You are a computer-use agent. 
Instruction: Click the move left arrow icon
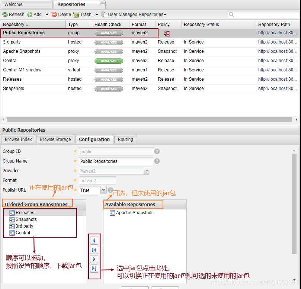[94, 240]
